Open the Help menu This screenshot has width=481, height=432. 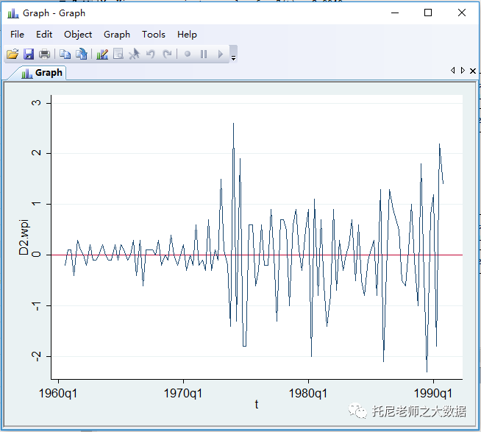[187, 35]
